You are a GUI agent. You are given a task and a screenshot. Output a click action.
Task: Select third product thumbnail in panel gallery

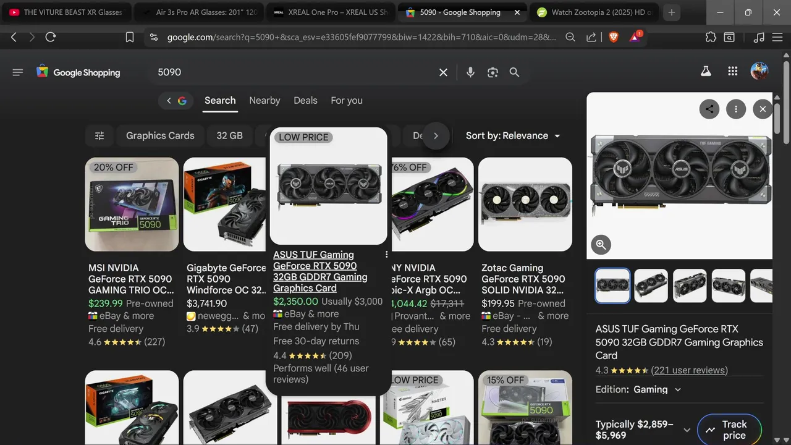690,286
